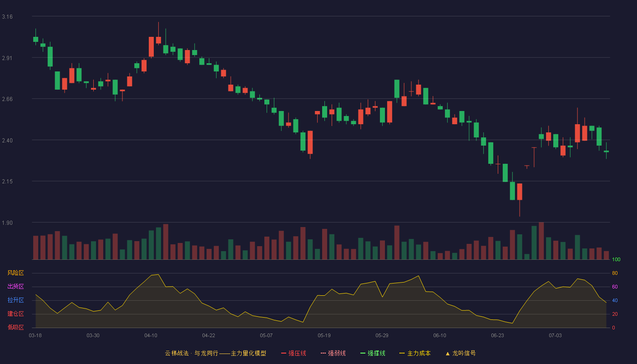The width and height of the screenshot is (637, 364).
Task: Click the 拉升区 zone label
Action: [16, 300]
